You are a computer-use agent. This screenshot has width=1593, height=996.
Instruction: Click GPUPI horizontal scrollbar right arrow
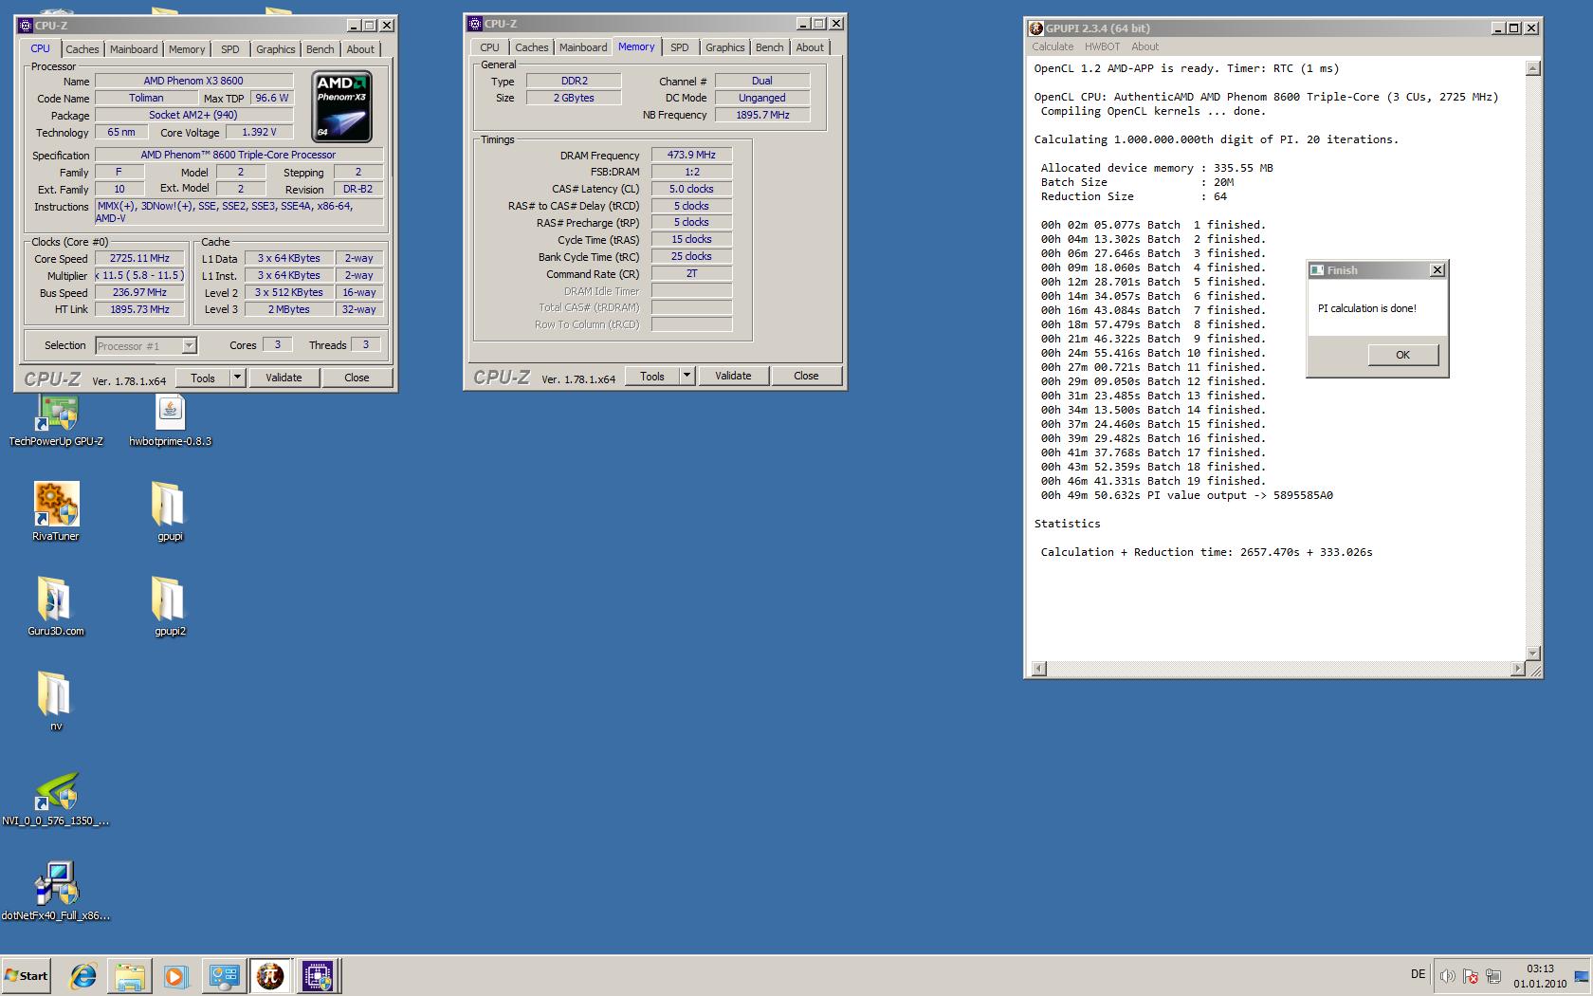click(x=1517, y=669)
